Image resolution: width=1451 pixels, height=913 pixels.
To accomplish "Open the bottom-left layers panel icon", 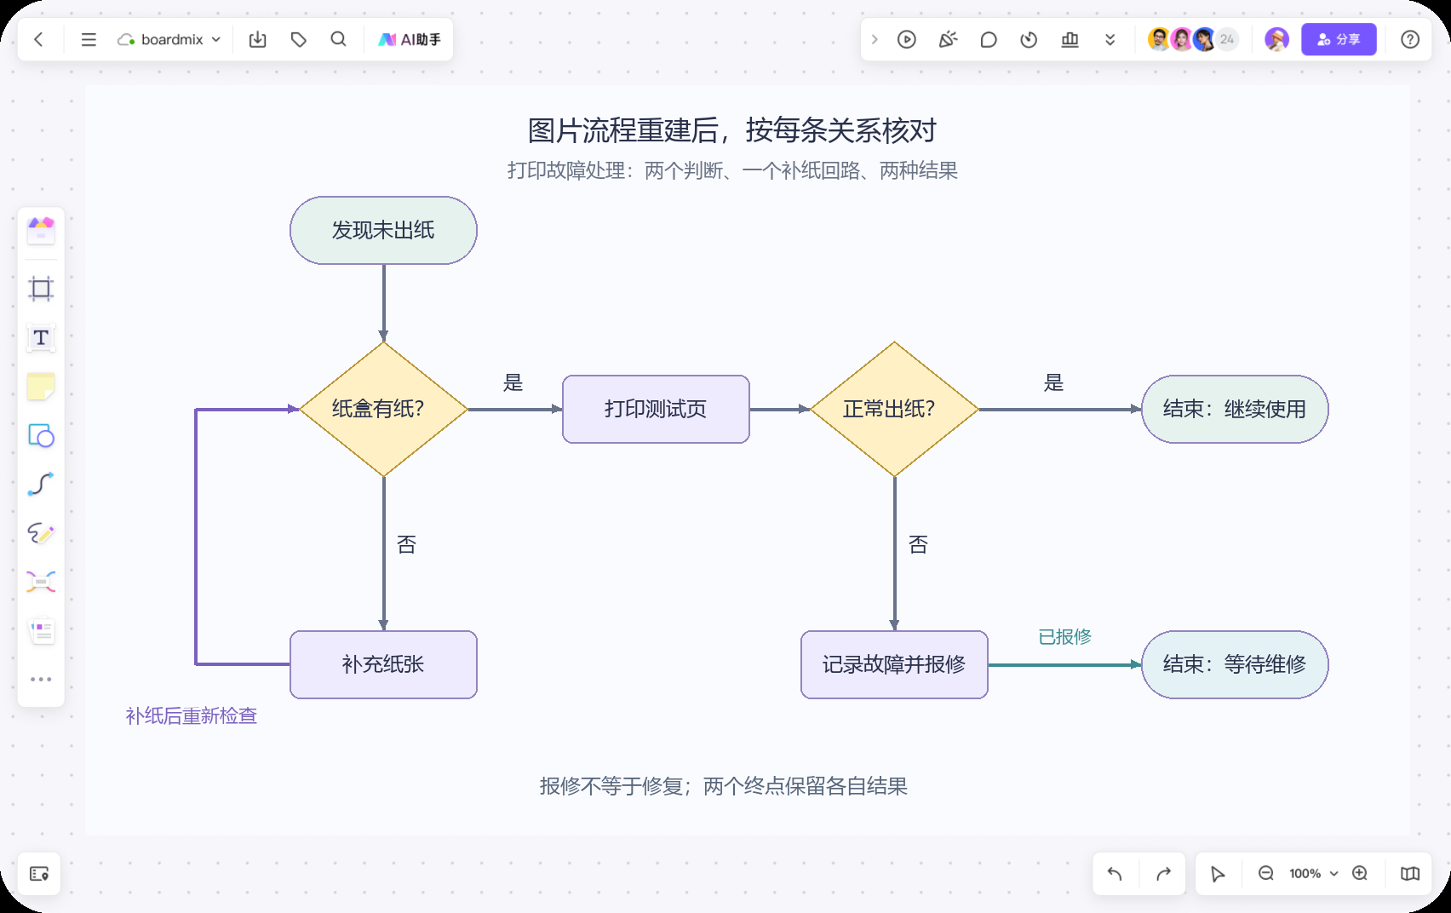I will [39, 874].
